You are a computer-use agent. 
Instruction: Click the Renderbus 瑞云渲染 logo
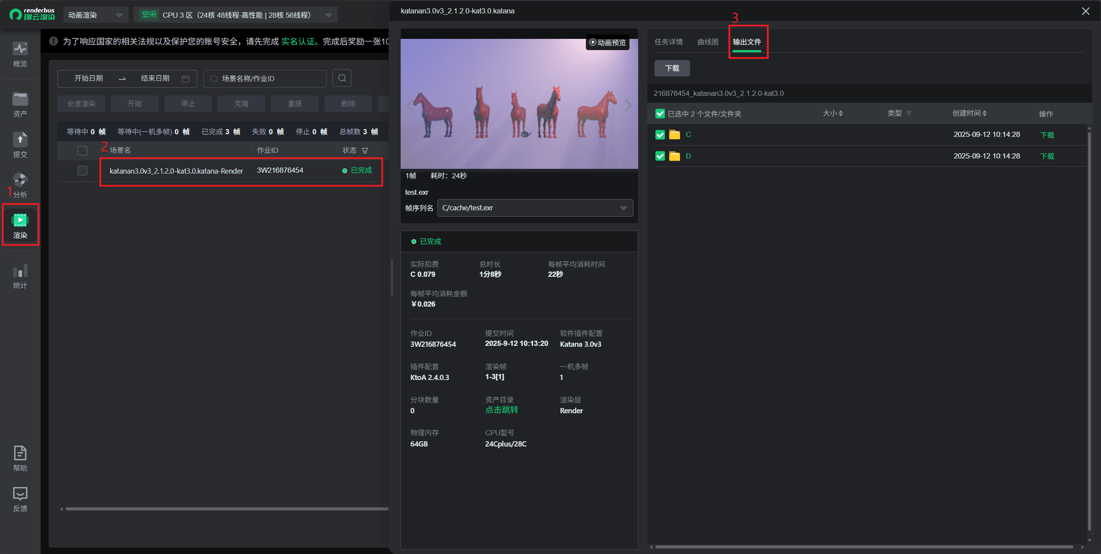point(32,15)
